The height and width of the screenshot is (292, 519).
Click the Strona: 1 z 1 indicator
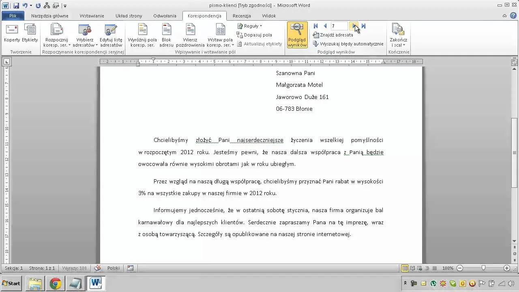[42, 268]
